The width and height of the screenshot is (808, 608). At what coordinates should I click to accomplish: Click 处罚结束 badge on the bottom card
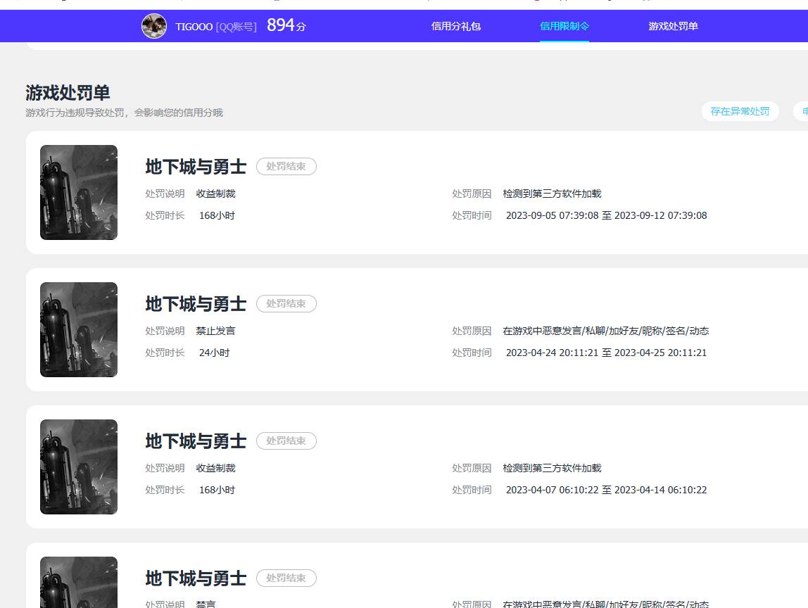286,578
